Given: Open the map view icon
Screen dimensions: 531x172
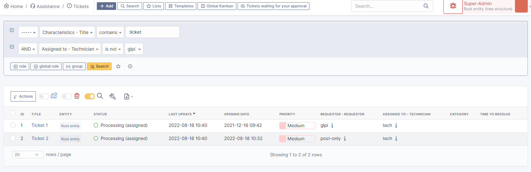Looking at the screenshot, I should pos(54,96).
